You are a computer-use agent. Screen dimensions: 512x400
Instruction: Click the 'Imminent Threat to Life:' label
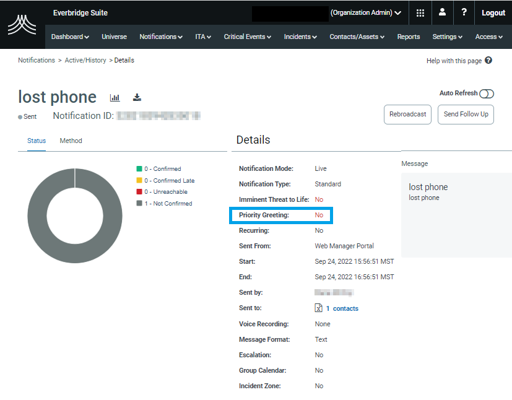coord(274,199)
